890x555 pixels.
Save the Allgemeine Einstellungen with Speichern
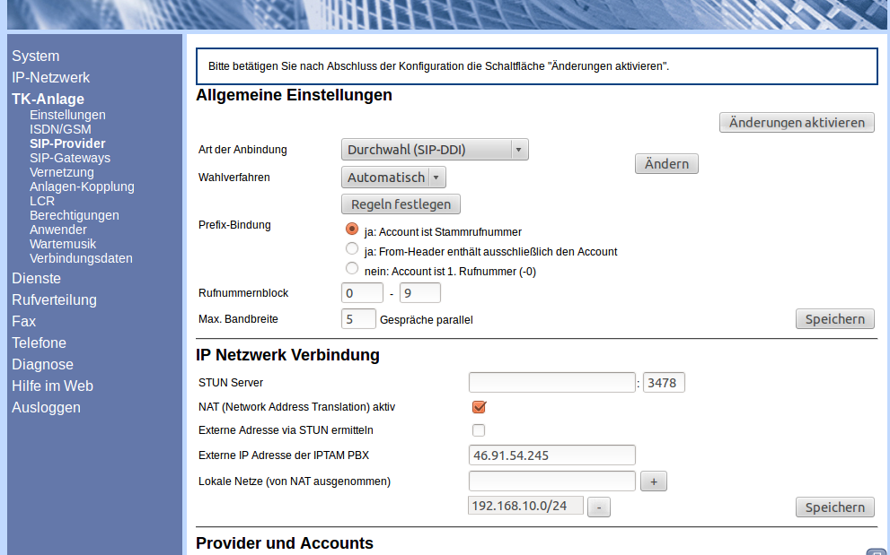click(834, 319)
